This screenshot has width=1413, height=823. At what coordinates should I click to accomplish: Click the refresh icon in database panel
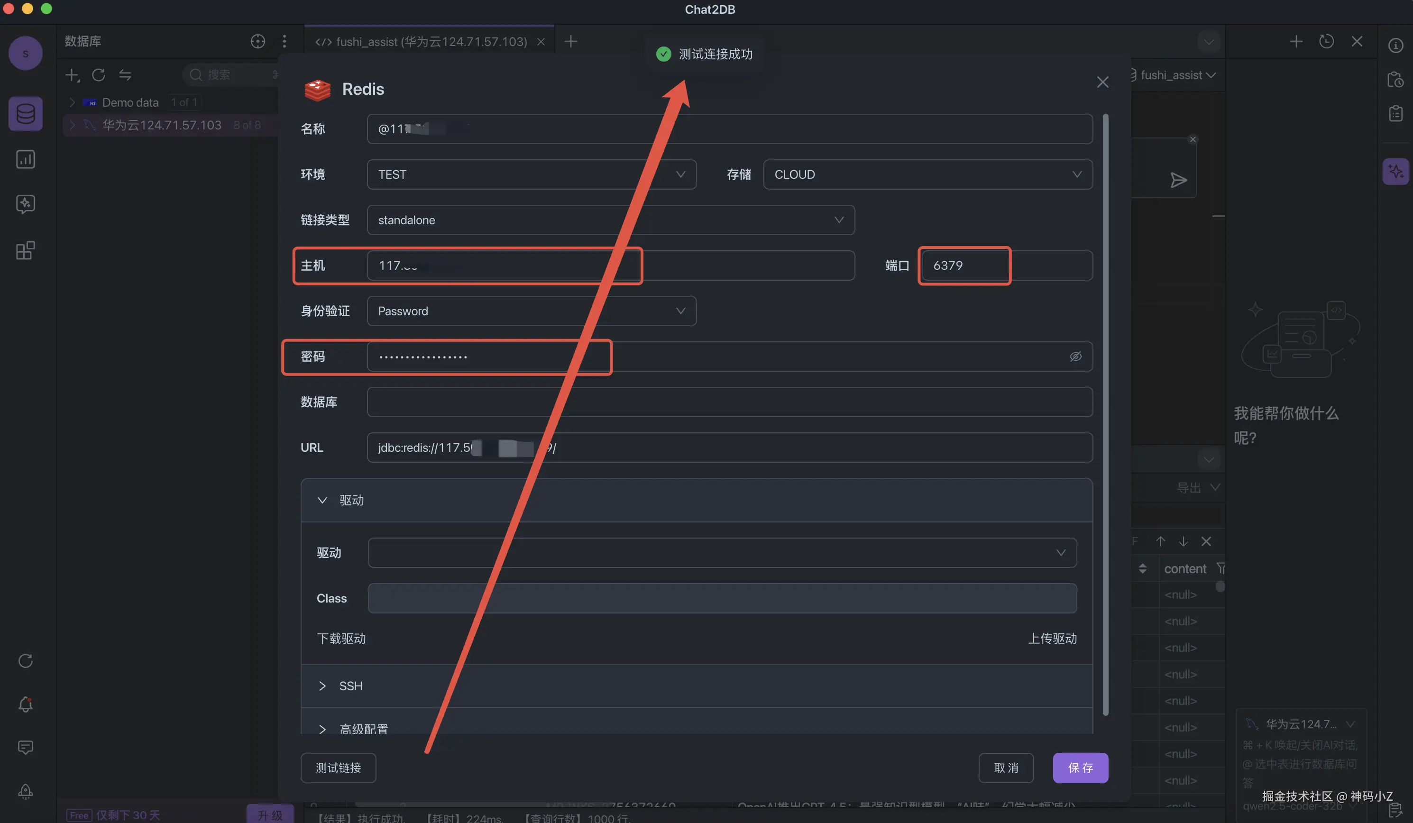click(99, 74)
